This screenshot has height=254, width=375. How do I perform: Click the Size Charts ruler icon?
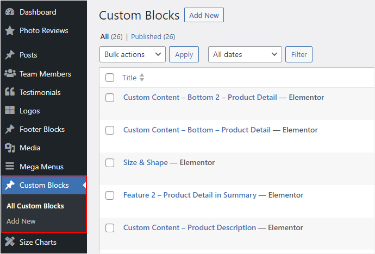tap(10, 242)
